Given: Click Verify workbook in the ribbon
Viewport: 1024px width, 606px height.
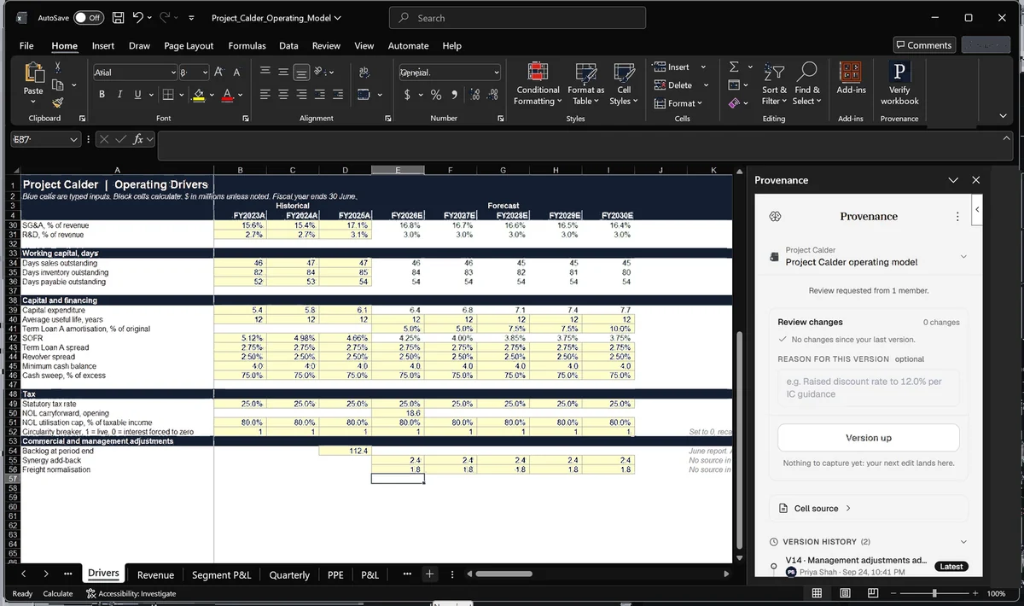Looking at the screenshot, I should click(899, 84).
